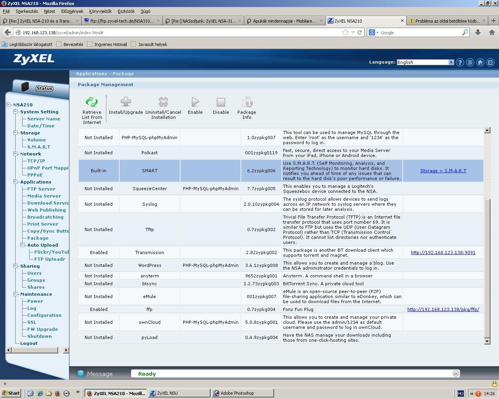Open the address bar history dropdown arrow
Viewport: 499px width, 399px height.
353,33
